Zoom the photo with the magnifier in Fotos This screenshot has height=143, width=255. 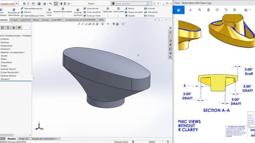click(200, 10)
